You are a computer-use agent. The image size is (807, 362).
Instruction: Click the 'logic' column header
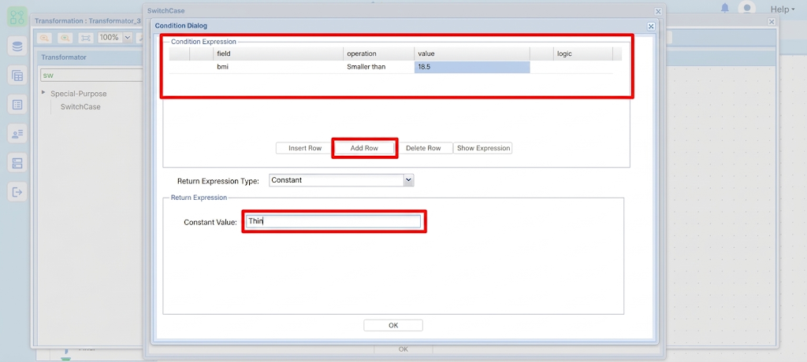tap(583, 54)
